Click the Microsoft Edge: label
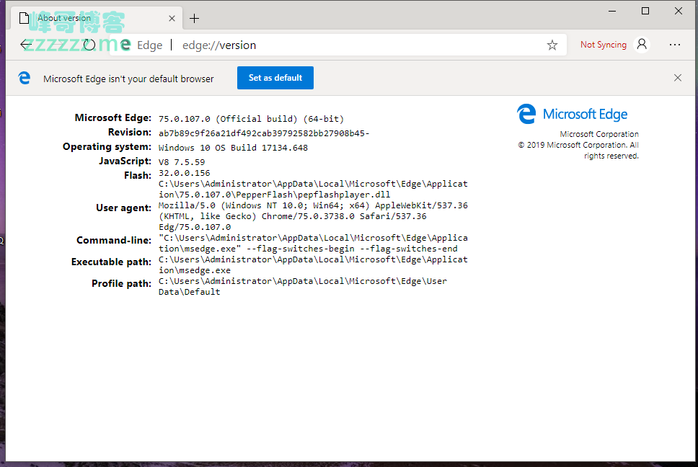The height and width of the screenshot is (467, 698). point(113,118)
